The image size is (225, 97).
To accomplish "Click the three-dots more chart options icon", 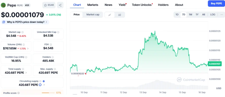I will click(222, 15).
